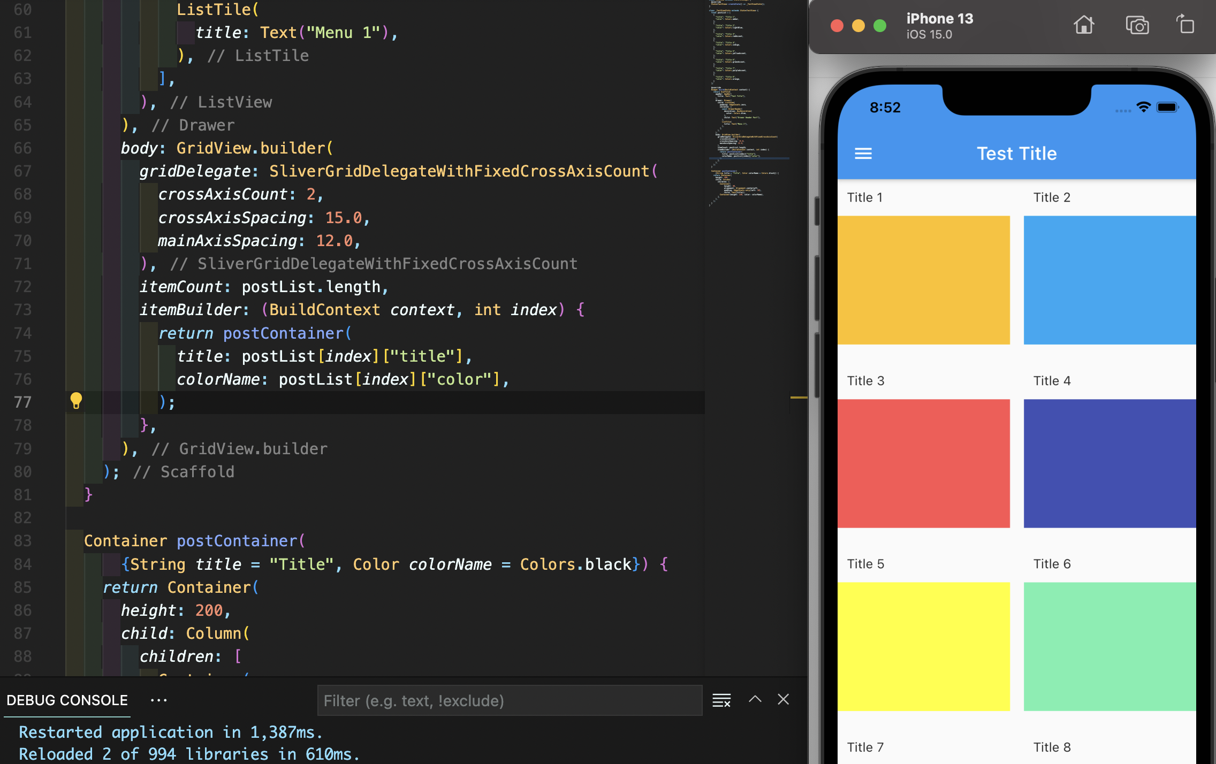Tap the red Title 3 color tile
The height and width of the screenshot is (764, 1216).
(923, 463)
